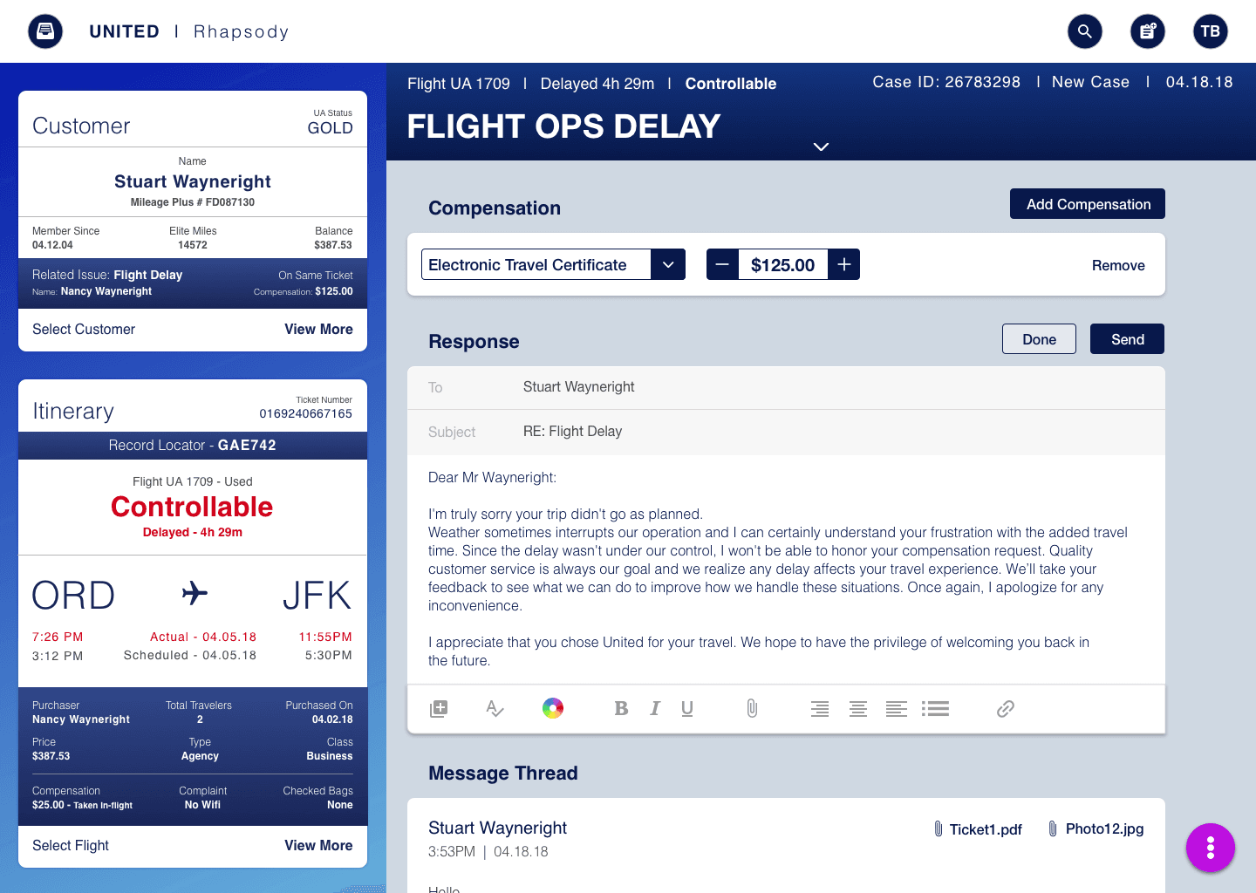Click the Add Compensation button
Viewport: 1256px width, 893px height.
1088,204
